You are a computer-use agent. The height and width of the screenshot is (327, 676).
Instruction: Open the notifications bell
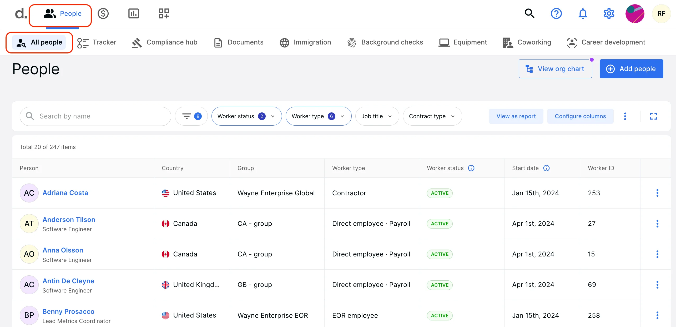point(582,13)
